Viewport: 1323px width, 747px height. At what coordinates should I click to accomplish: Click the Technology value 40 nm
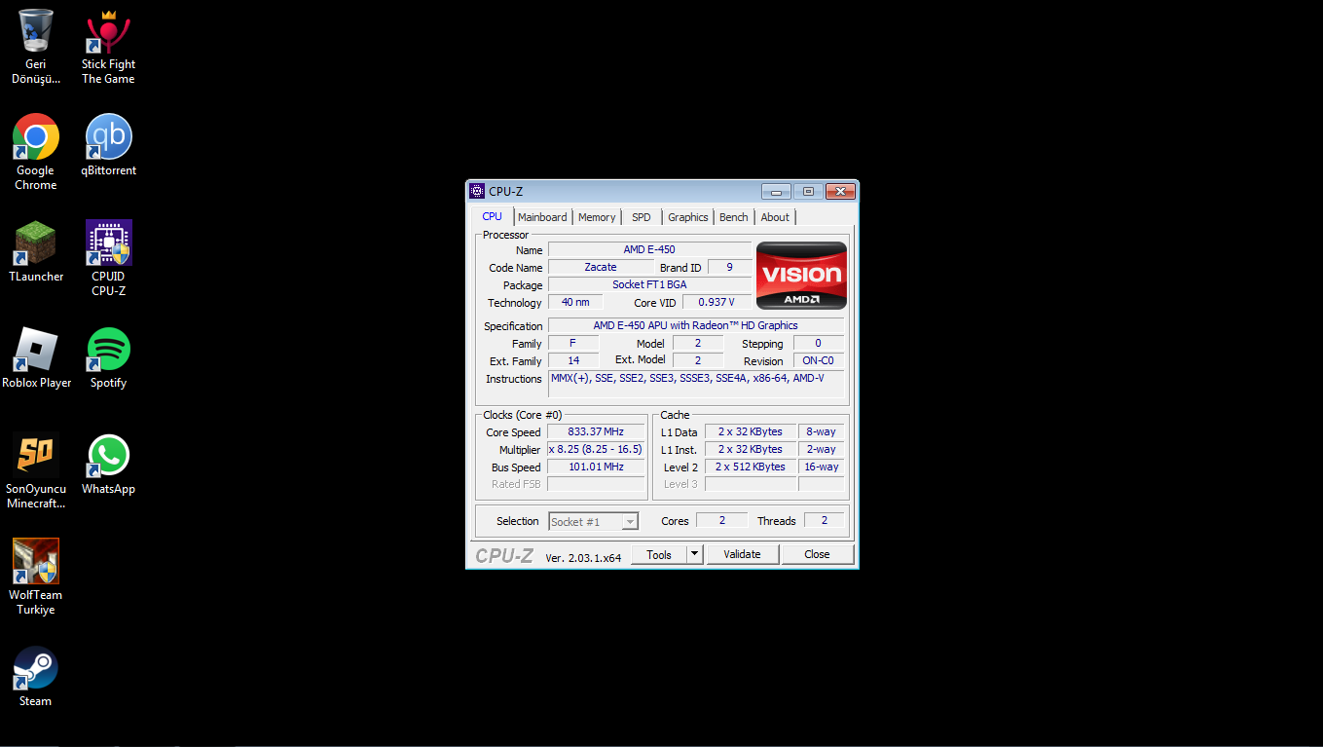575,302
